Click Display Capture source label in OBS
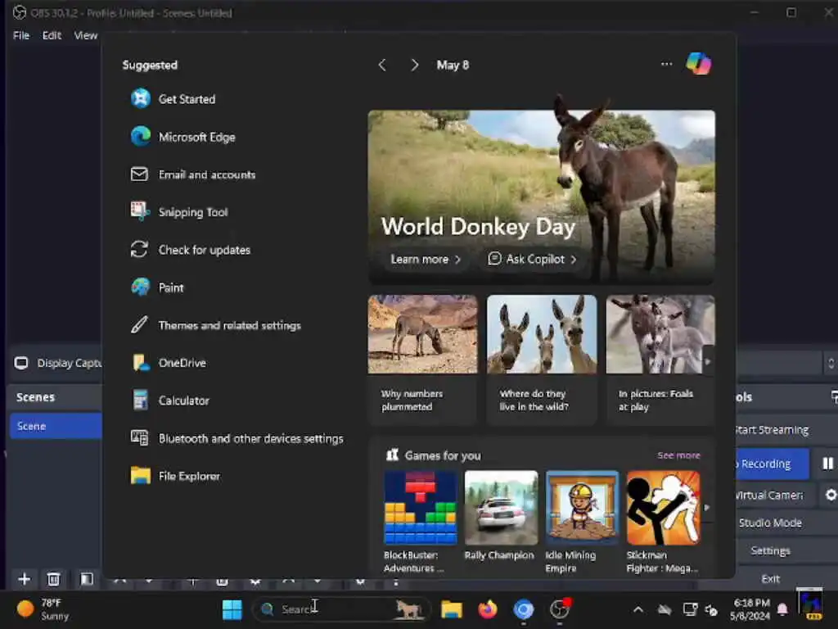This screenshot has width=838, height=629. pyautogui.click(x=69, y=363)
